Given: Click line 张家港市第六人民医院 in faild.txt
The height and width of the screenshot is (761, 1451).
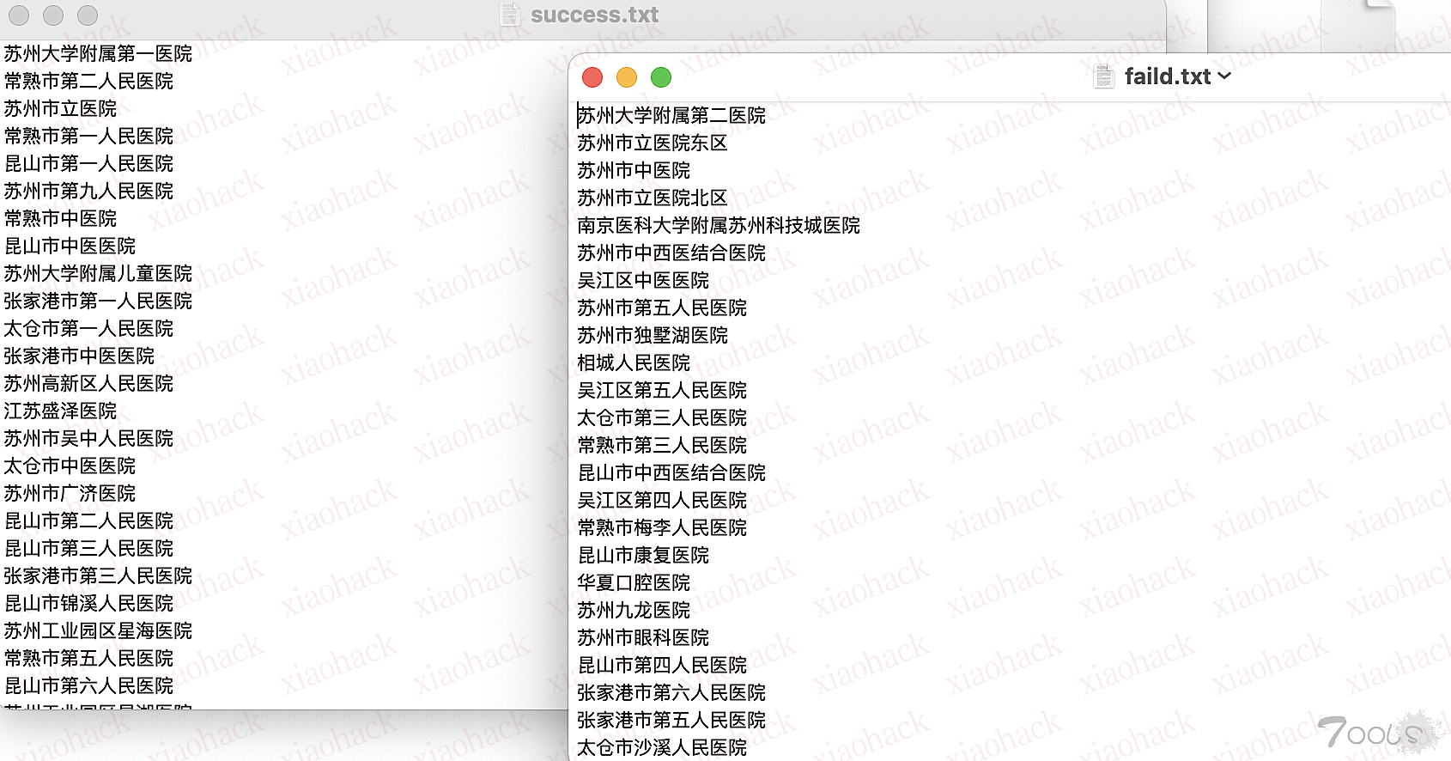Looking at the screenshot, I should click(x=671, y=692).
